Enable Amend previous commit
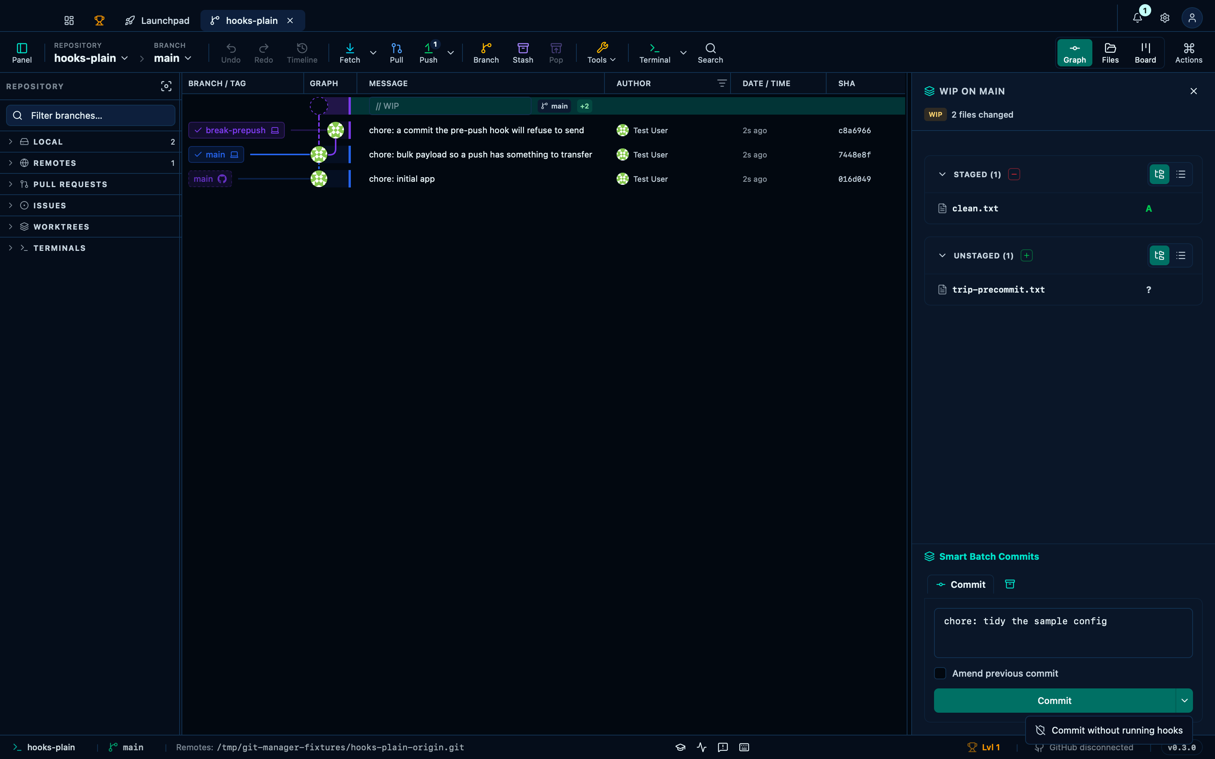This screenshot has width=1215, height=759. click(940, 673)
